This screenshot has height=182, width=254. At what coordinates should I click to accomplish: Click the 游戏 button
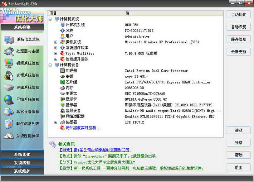pyautogui.click(x=239, y=130)
